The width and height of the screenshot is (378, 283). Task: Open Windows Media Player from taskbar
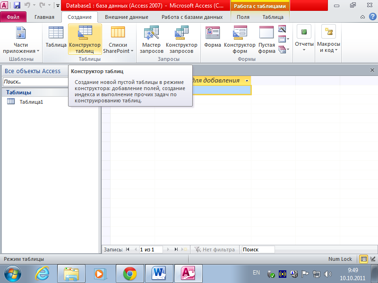tap(99, 274)
